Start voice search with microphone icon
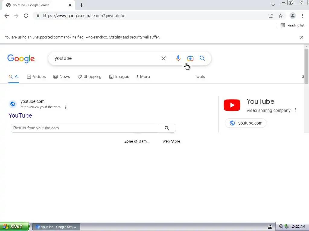This screenshot has height=231, width=309. tap(178, 58)
